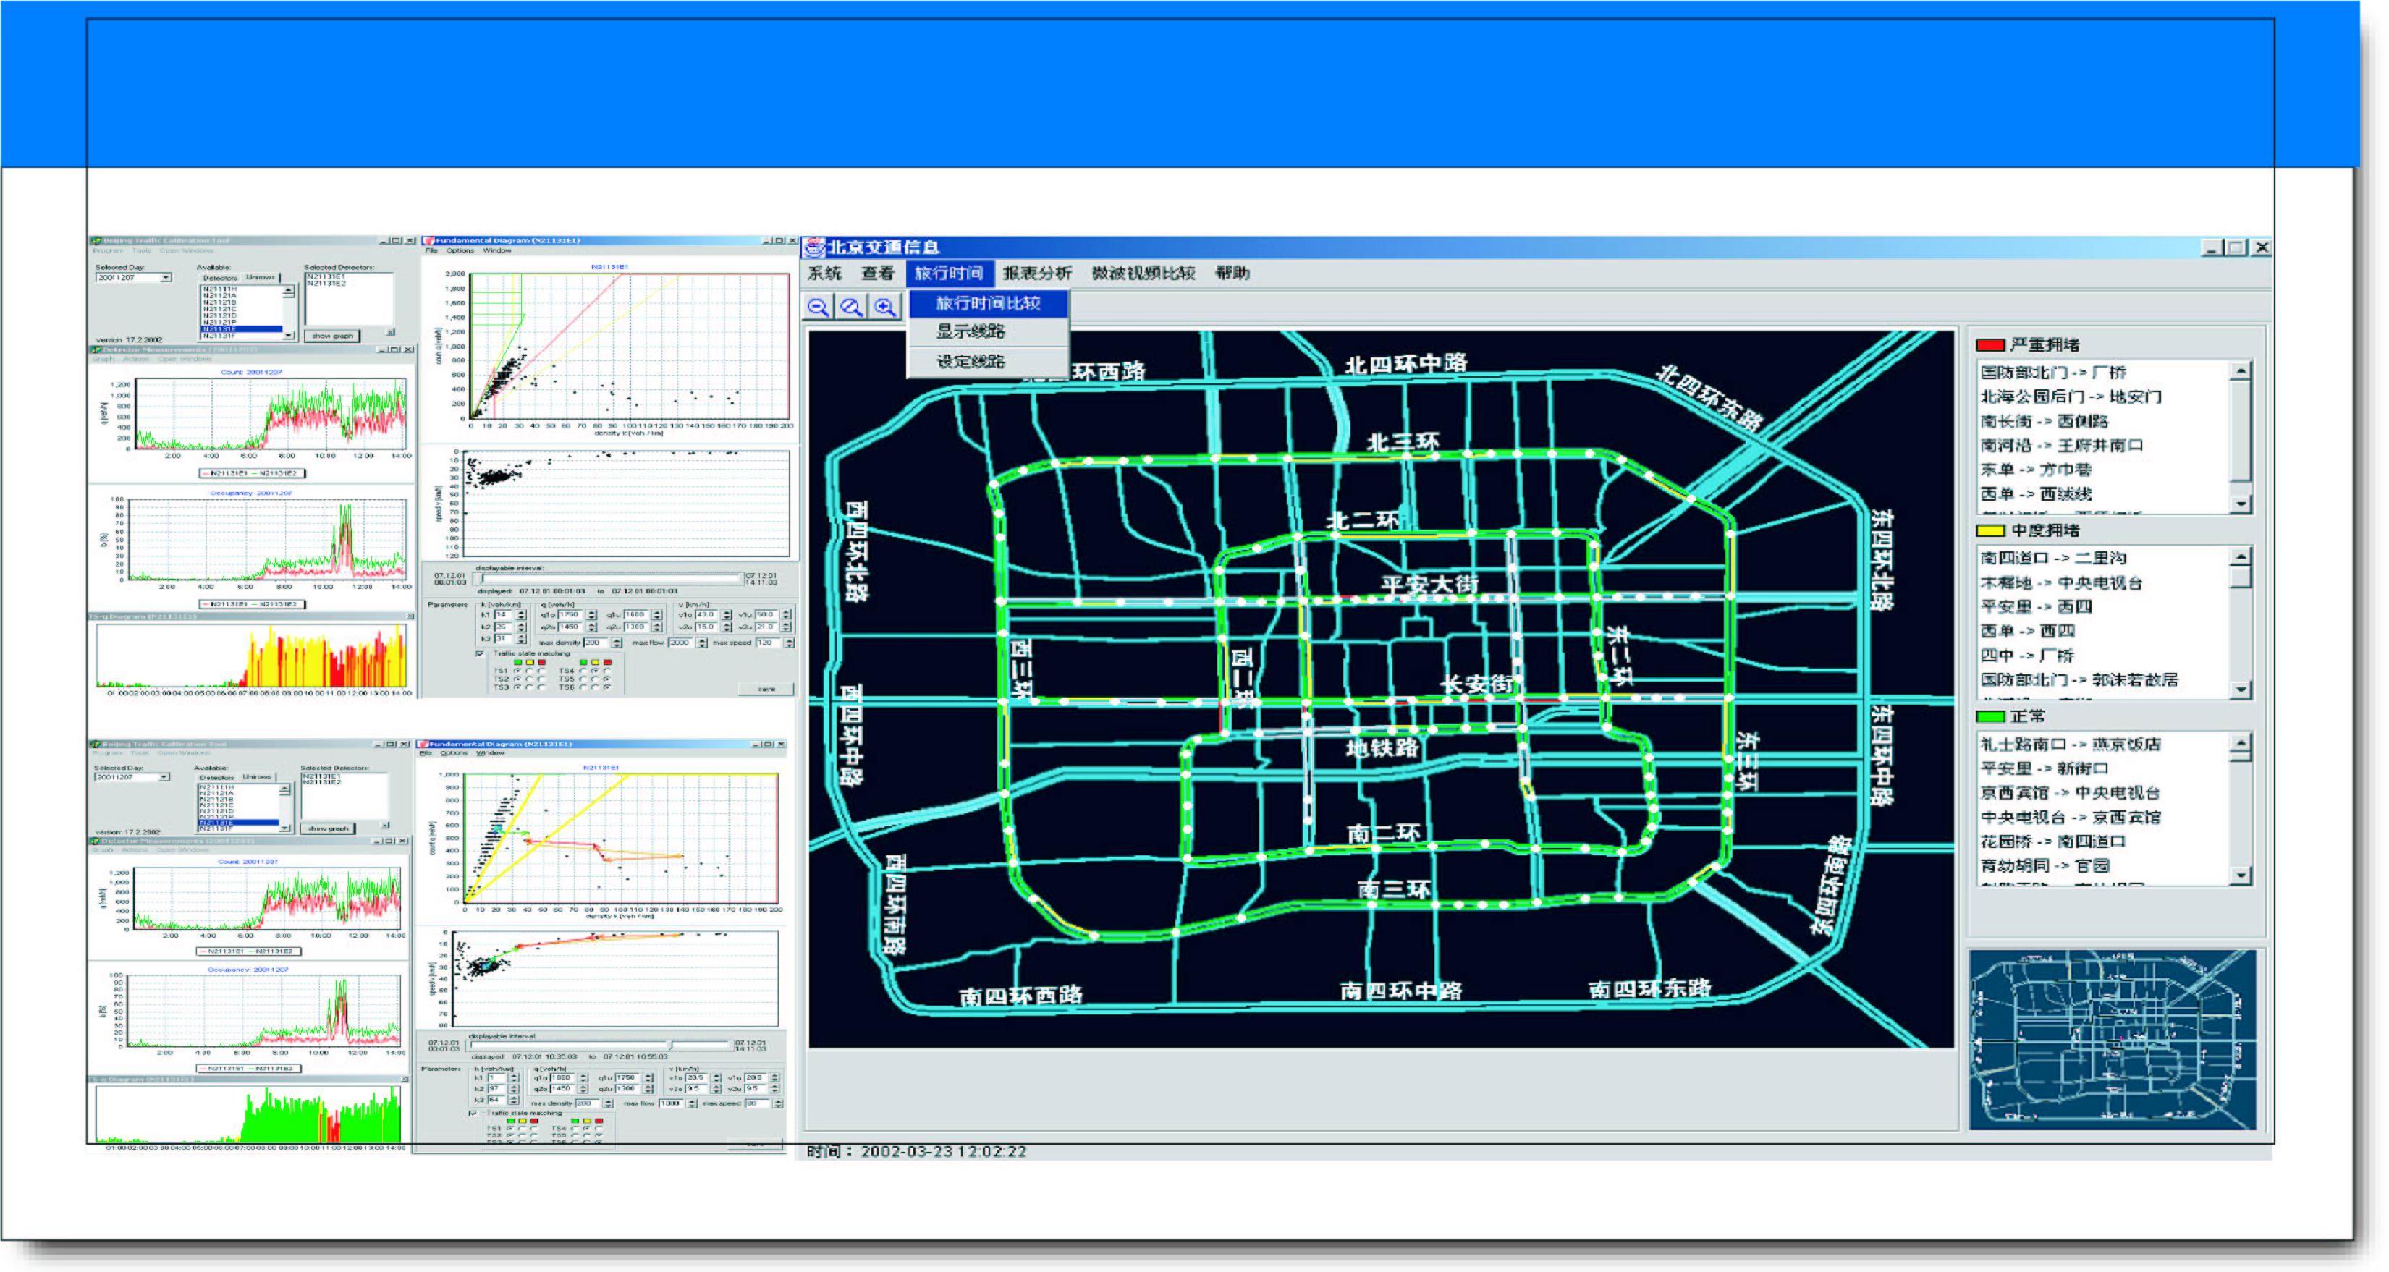Click the yellow 中度拥堵 legend swatch
This screenshot has width=2389, height=1272.
tap(1990, 531)
